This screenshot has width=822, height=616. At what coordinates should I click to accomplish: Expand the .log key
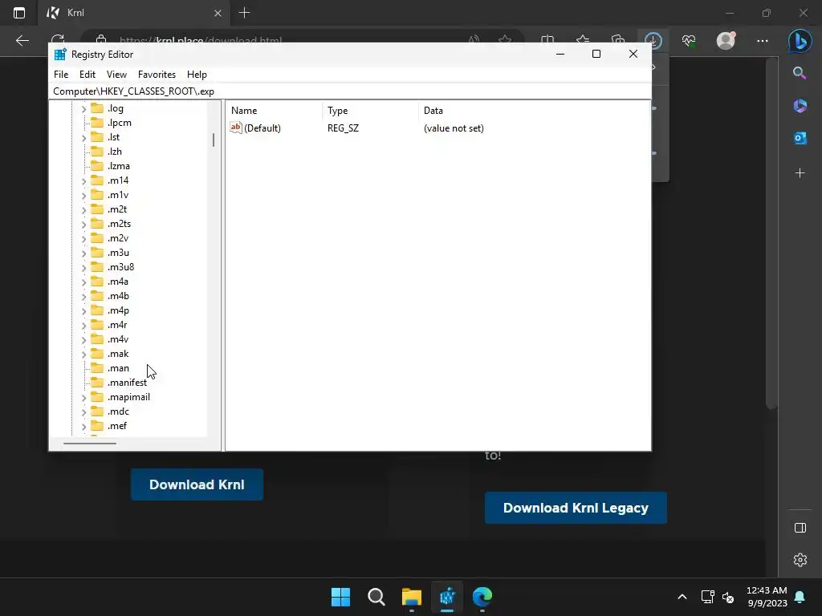(83, 109)
